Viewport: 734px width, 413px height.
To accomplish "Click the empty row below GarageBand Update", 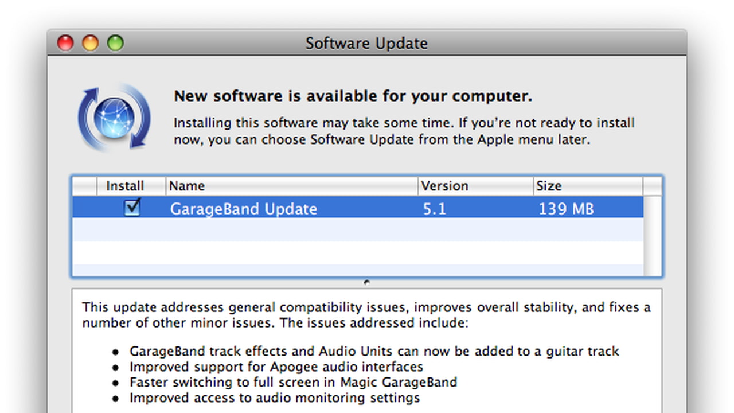I will coord(358,229).
